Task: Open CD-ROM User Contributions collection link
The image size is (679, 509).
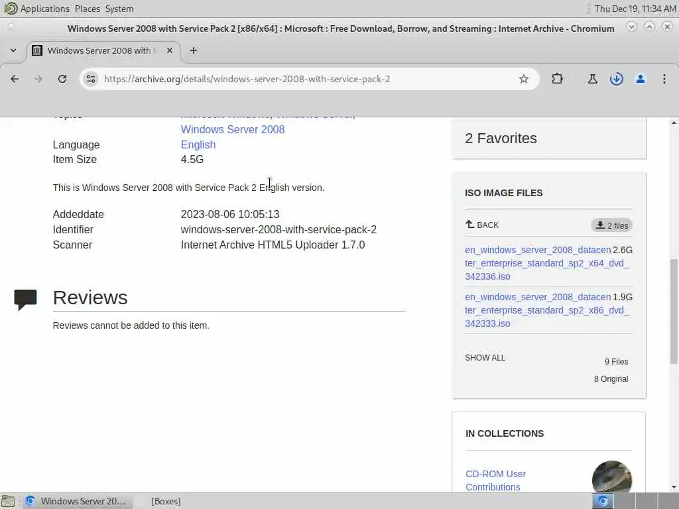Action: click(496, 481)
